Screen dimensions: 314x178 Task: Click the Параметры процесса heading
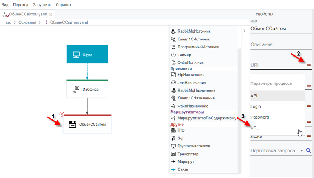coord(271,84)
